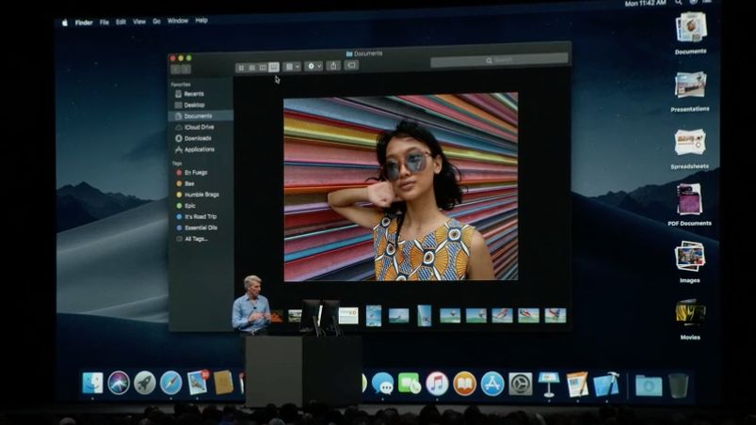Switch Finder to icon view
This screenshot has width=756, height=425.
click(241, 68)
